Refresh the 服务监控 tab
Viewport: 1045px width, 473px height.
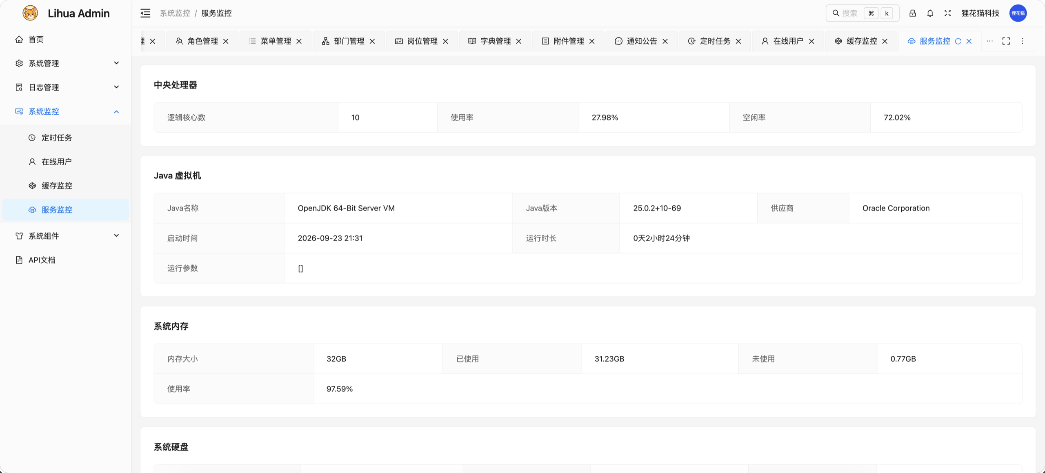(958, 41)
